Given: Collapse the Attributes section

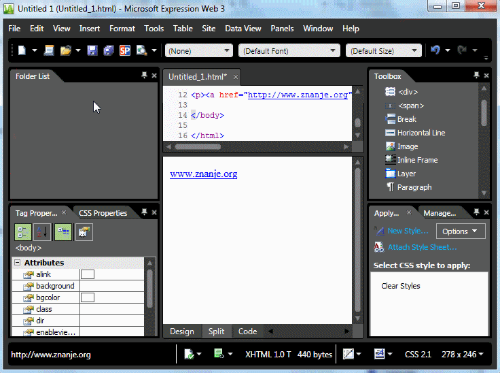Looking at the screenshot, I should (x=17, y=263).
